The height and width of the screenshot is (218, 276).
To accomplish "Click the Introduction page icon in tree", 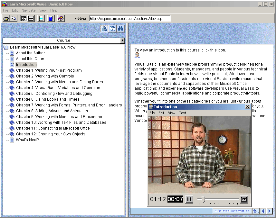I will tap(12, 65).
